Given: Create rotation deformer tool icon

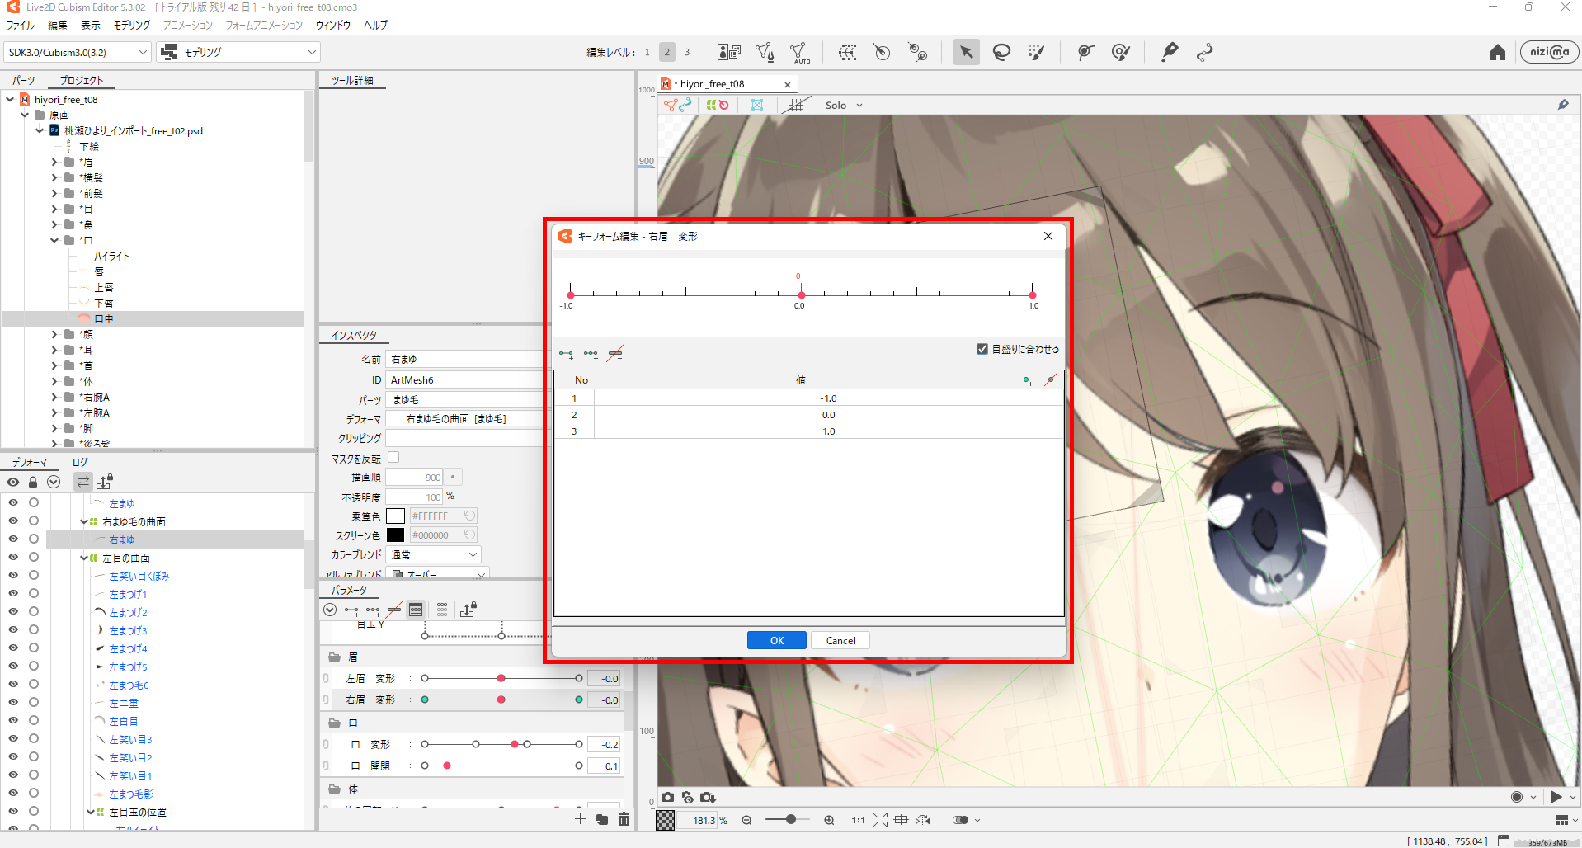Looking at the screenshot, I should (882, 52).
